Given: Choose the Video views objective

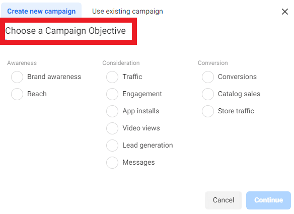Looking at the screenshot, I should tap(112, 128).
